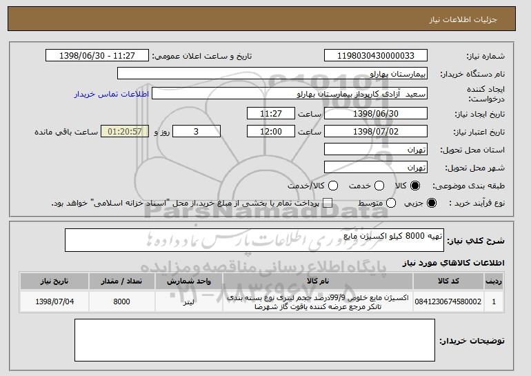
Task: Click the شماره نیاز field 1198030430000033
Action: (376, 56)
